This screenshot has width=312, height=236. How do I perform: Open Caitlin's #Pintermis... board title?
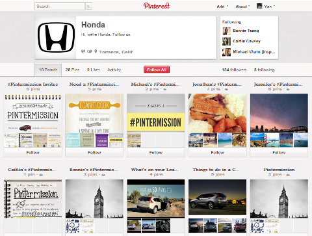[x=32, y=170]
